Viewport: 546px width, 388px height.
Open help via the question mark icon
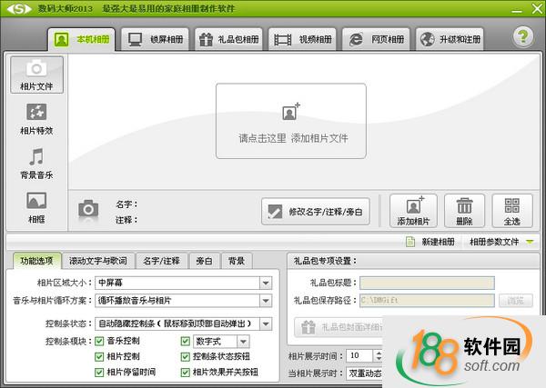pos(521,38)
